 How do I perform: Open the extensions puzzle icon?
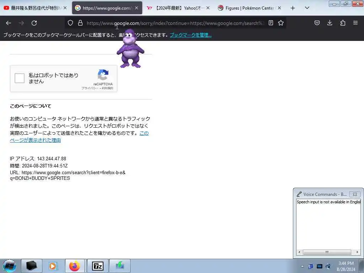coord(343,23)
